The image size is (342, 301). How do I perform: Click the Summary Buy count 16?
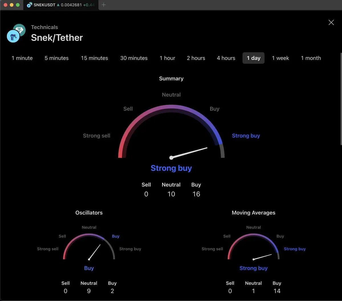(x=196, y=194)
